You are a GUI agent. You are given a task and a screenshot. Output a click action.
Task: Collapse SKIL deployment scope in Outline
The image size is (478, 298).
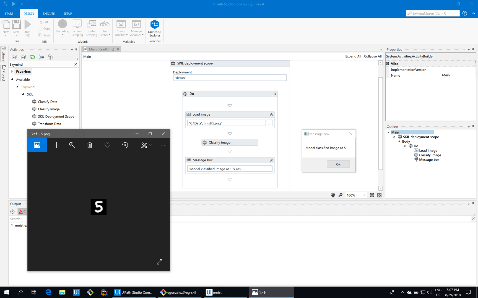pyautogui.click(x=394, y=137)
